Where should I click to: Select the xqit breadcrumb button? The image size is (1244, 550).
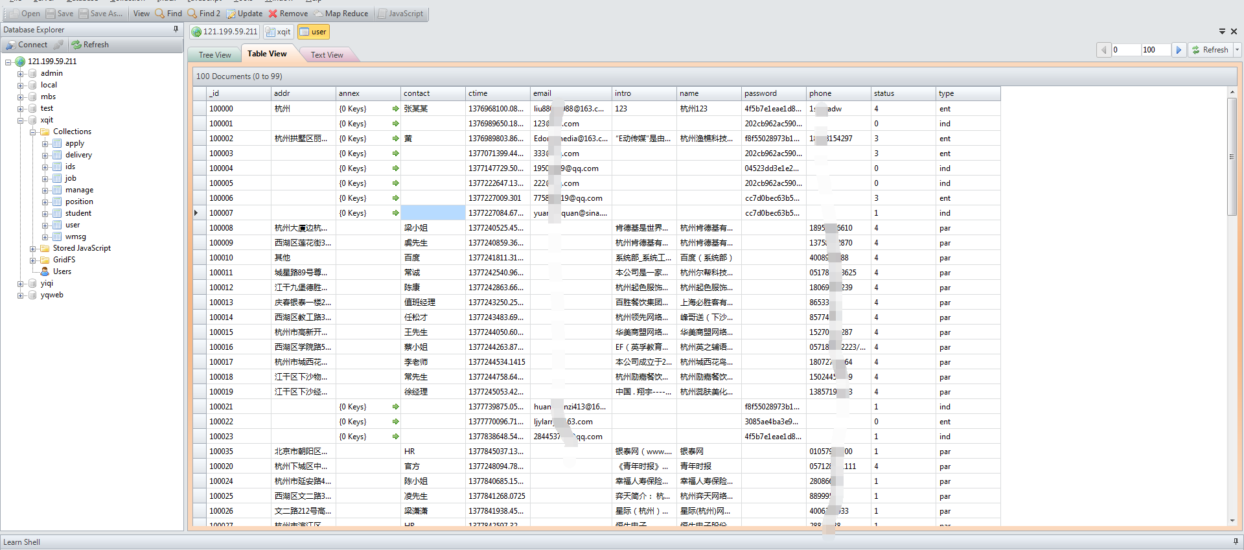point(278,32)
